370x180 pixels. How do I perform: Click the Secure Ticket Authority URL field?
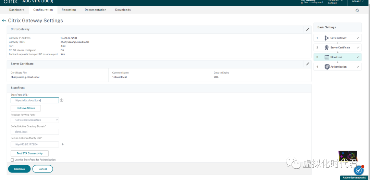coord(35,144)
